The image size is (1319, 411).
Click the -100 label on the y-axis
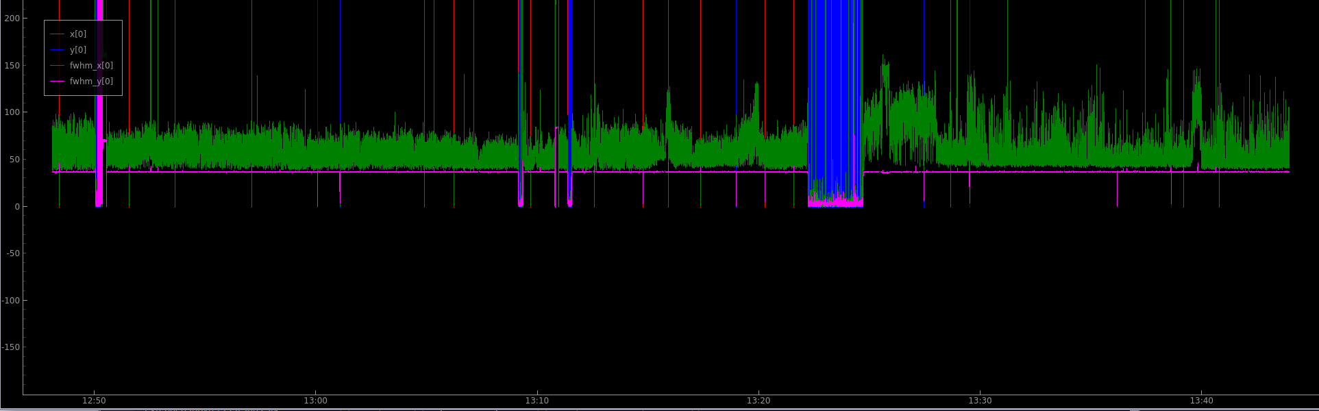pyautogui.click(x=10, y=300)
